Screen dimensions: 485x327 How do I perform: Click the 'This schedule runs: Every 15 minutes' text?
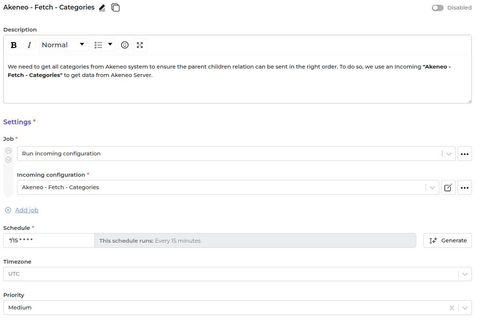pos(150,241)
